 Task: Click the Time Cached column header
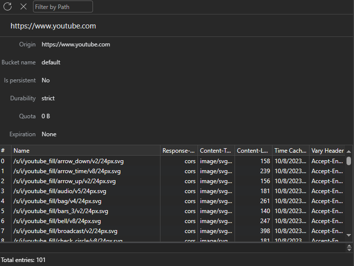(290, 151)
